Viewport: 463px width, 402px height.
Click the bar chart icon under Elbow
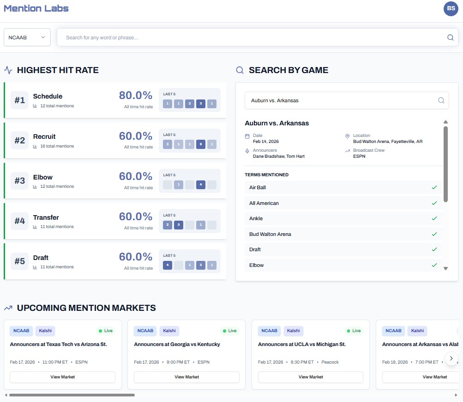pos(35,186)
